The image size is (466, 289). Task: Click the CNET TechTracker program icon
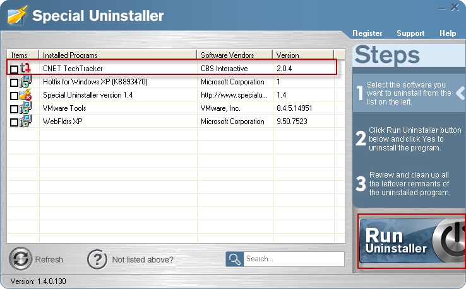25,68
